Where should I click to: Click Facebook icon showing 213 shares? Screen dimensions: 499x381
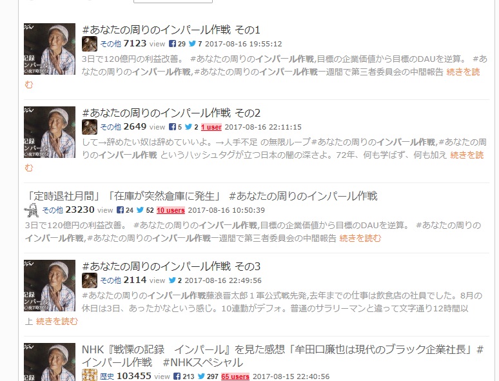(x=177, y=376)
